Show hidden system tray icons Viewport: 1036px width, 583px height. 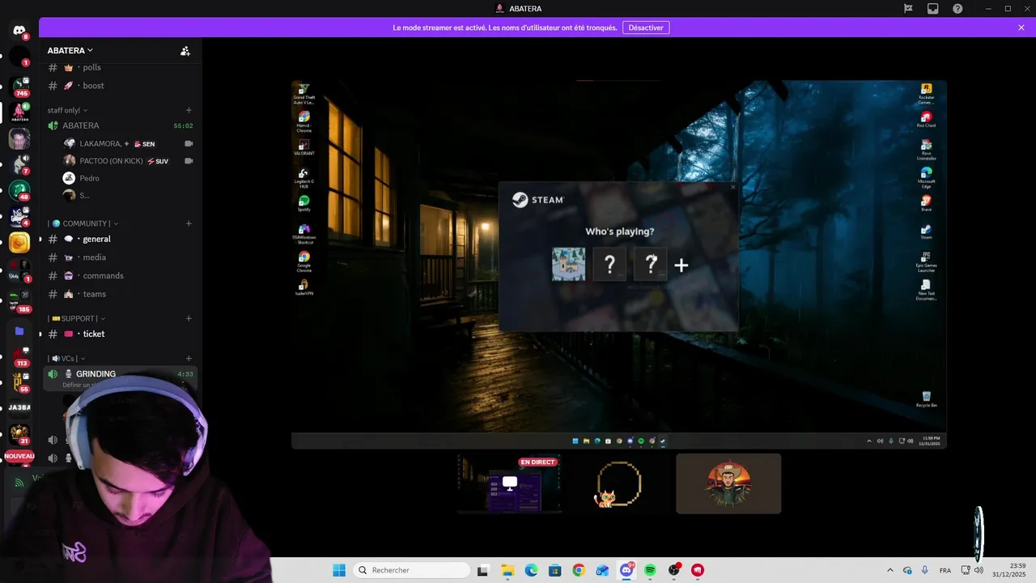(890, 570)
